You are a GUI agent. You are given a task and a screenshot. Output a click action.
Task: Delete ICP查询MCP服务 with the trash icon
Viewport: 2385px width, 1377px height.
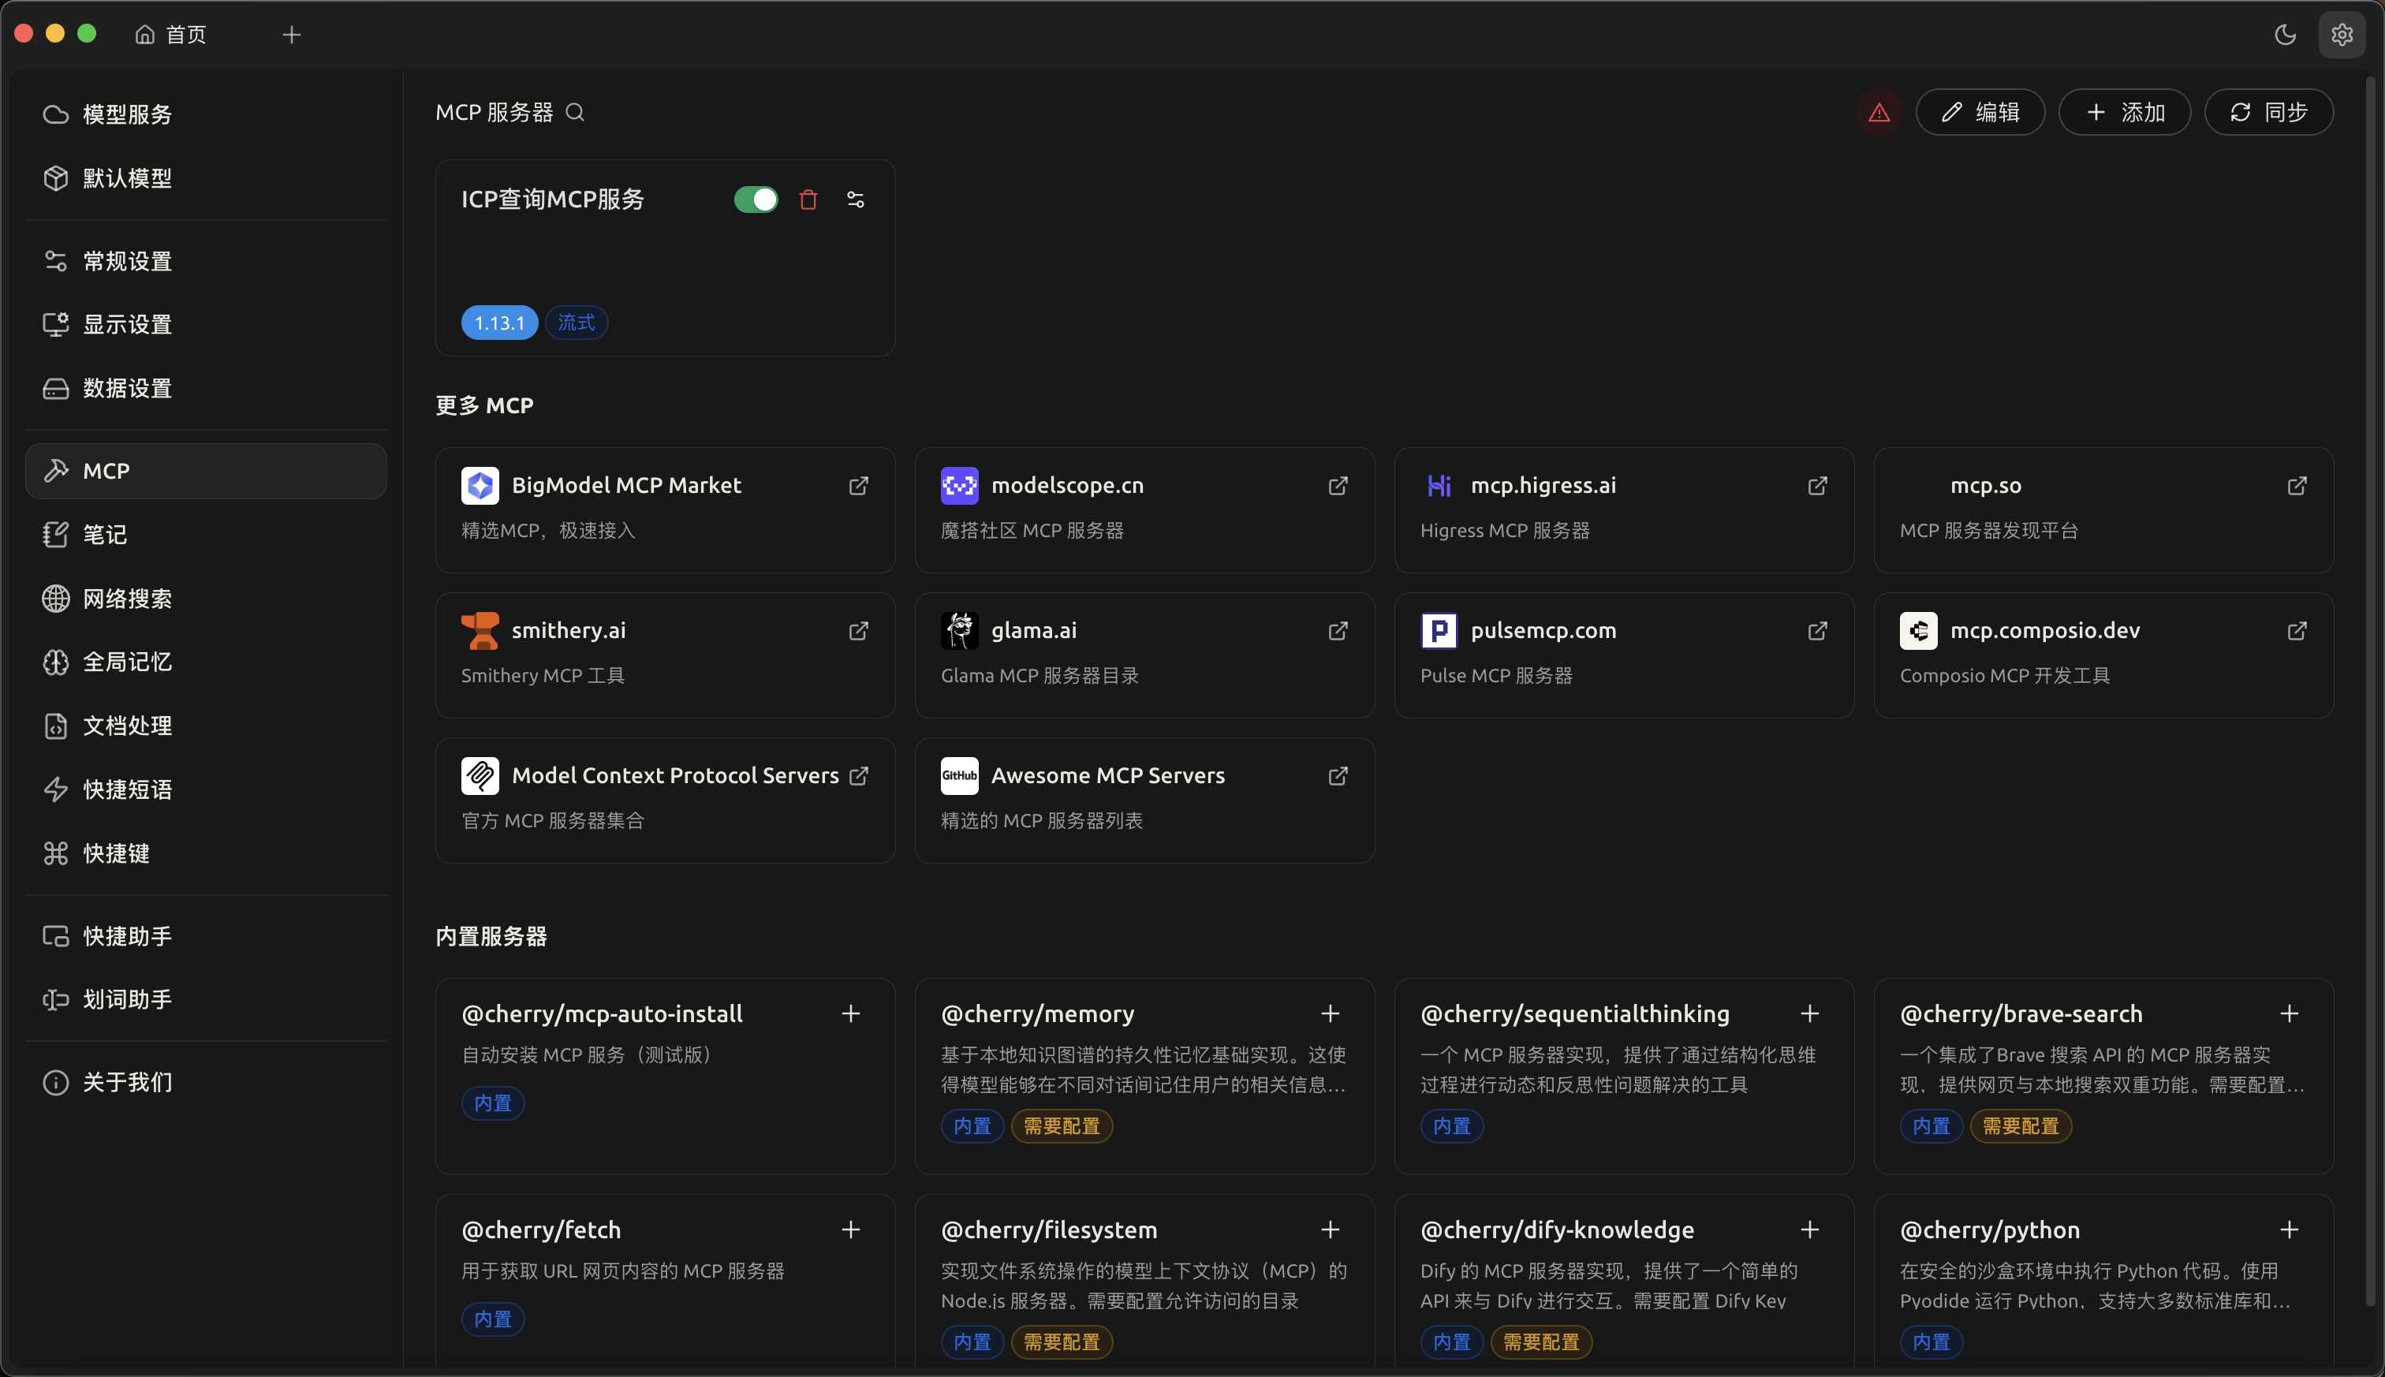pos(808,200)
